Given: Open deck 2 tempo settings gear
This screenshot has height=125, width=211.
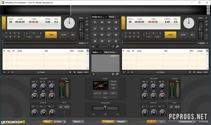Looking at the screenshot, I should pyautogui.click(x=206, y=18).
